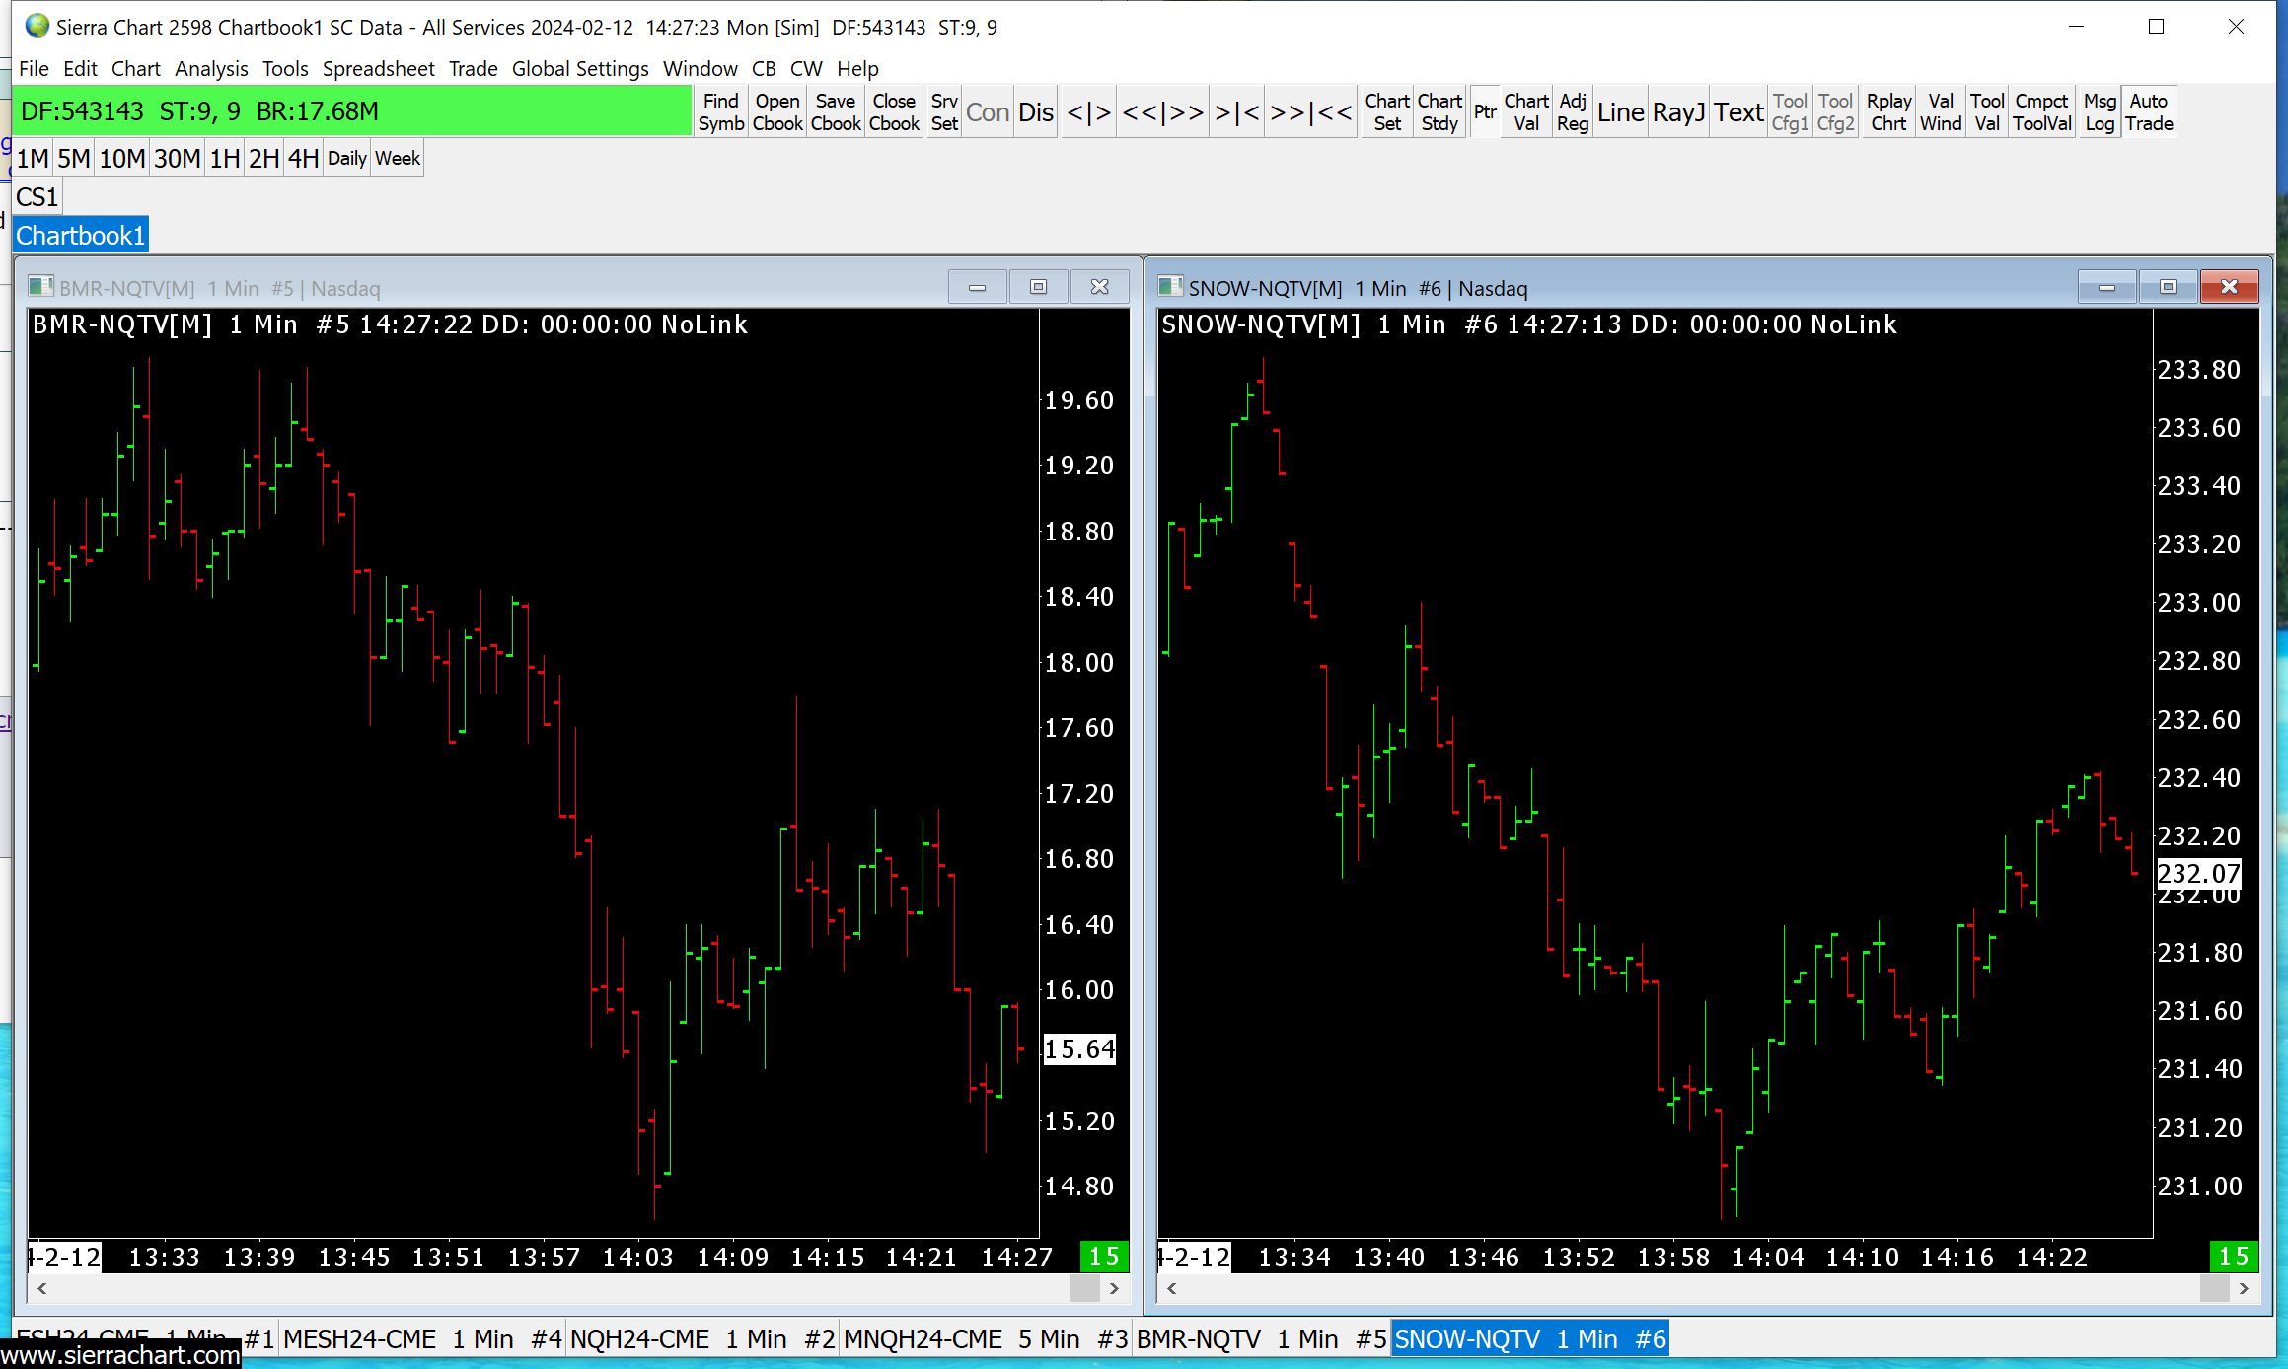Image resolution: width=2288 pixels, height=1369 pixels.
Task: Toggle Cmpct ToolVal display
Action: (x=2041, y=111)
